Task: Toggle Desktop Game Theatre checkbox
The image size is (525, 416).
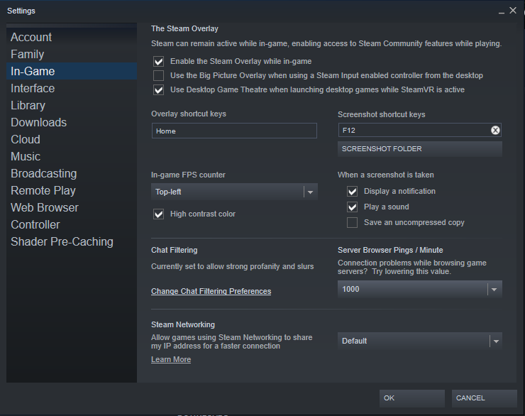Action: tap(158, 90)
